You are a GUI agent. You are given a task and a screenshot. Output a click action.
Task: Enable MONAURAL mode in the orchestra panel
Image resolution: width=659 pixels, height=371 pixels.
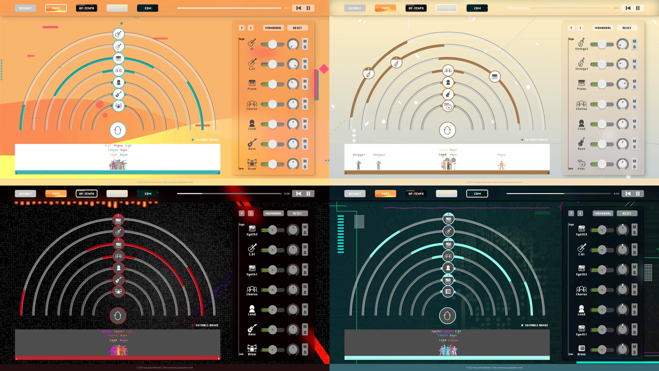[603, 28]
